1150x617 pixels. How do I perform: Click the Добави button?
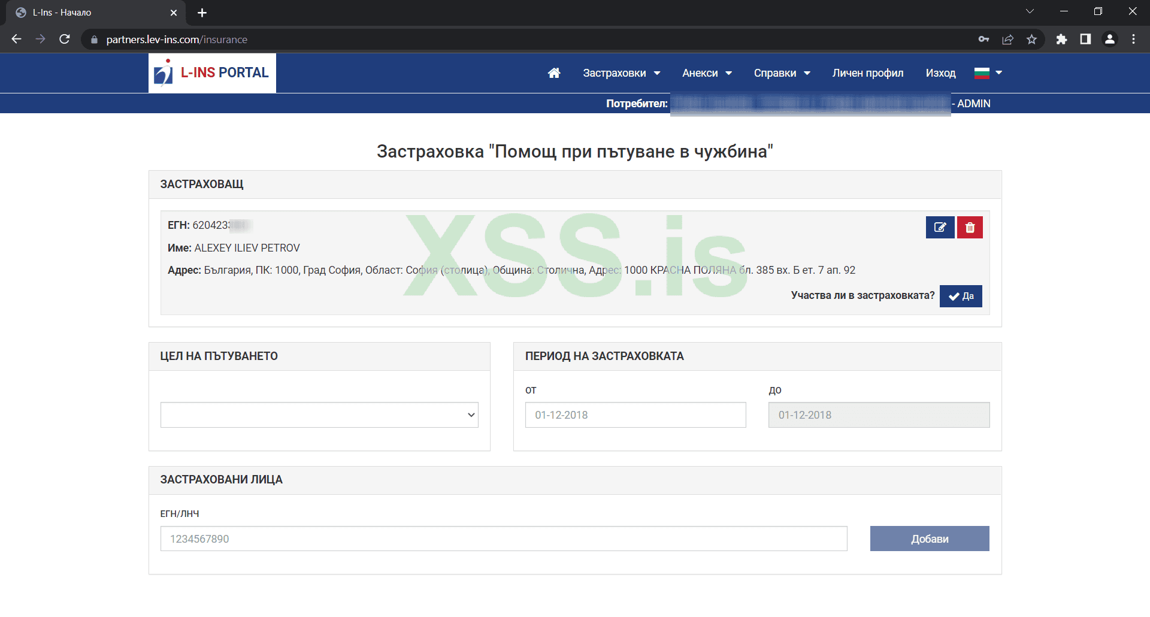tap(930, 539)
